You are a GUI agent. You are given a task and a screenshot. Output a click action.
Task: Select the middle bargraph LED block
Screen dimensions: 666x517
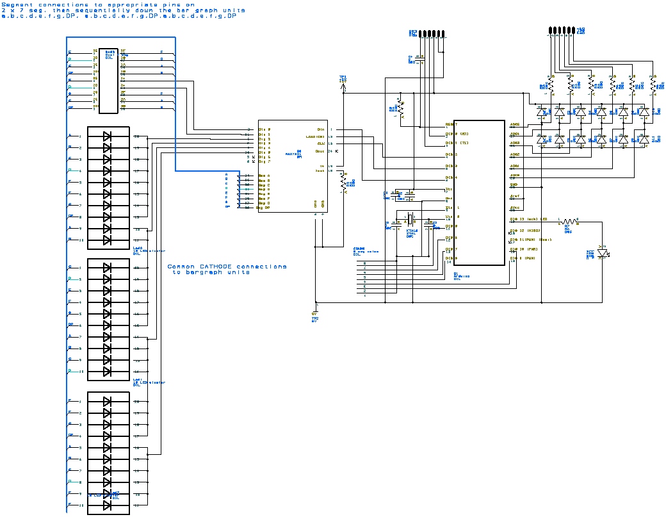tap(108, 320)
